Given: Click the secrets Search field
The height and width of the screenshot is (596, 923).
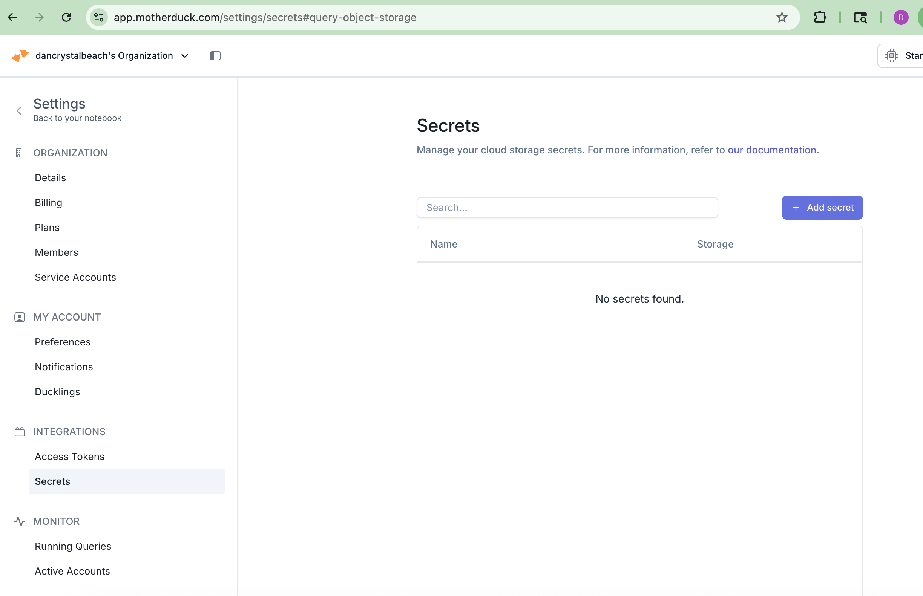Looking at the screenshot, I should coord(567,208).
